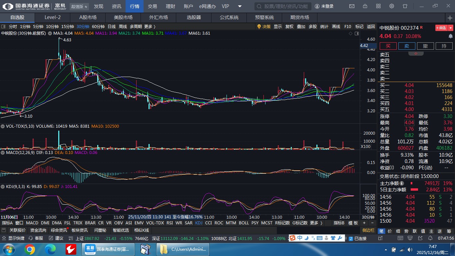Image resolution: width=455 pixels, height=256 pixels.
Task: Click the F10 company info button
Action: [x=347, y=27]
